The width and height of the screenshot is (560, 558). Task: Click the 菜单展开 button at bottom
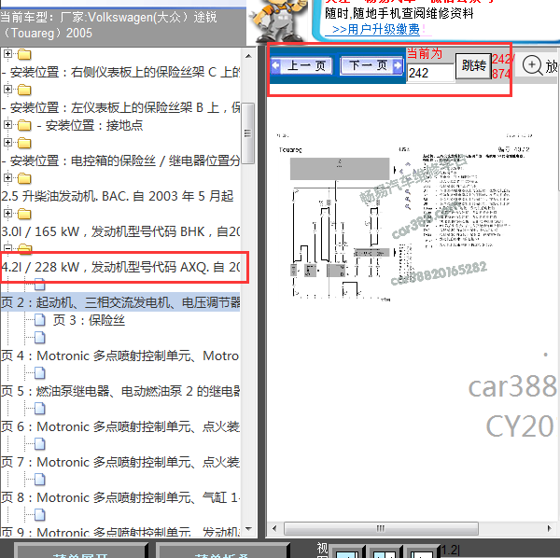coord(81,551)
